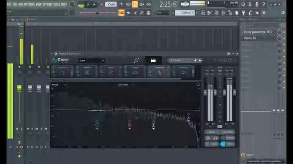This screenshot has height=164, width=293.
Task: Open the TOOLS menu
Action: click(57, 4)
